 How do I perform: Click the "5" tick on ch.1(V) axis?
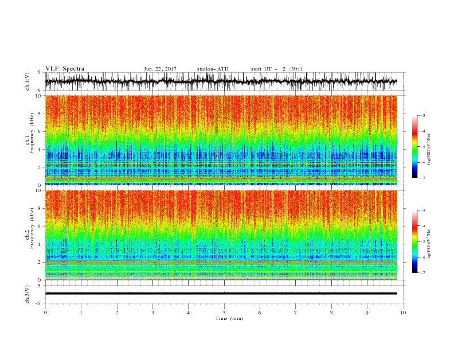pyautogui.click(x=40, y=72)
